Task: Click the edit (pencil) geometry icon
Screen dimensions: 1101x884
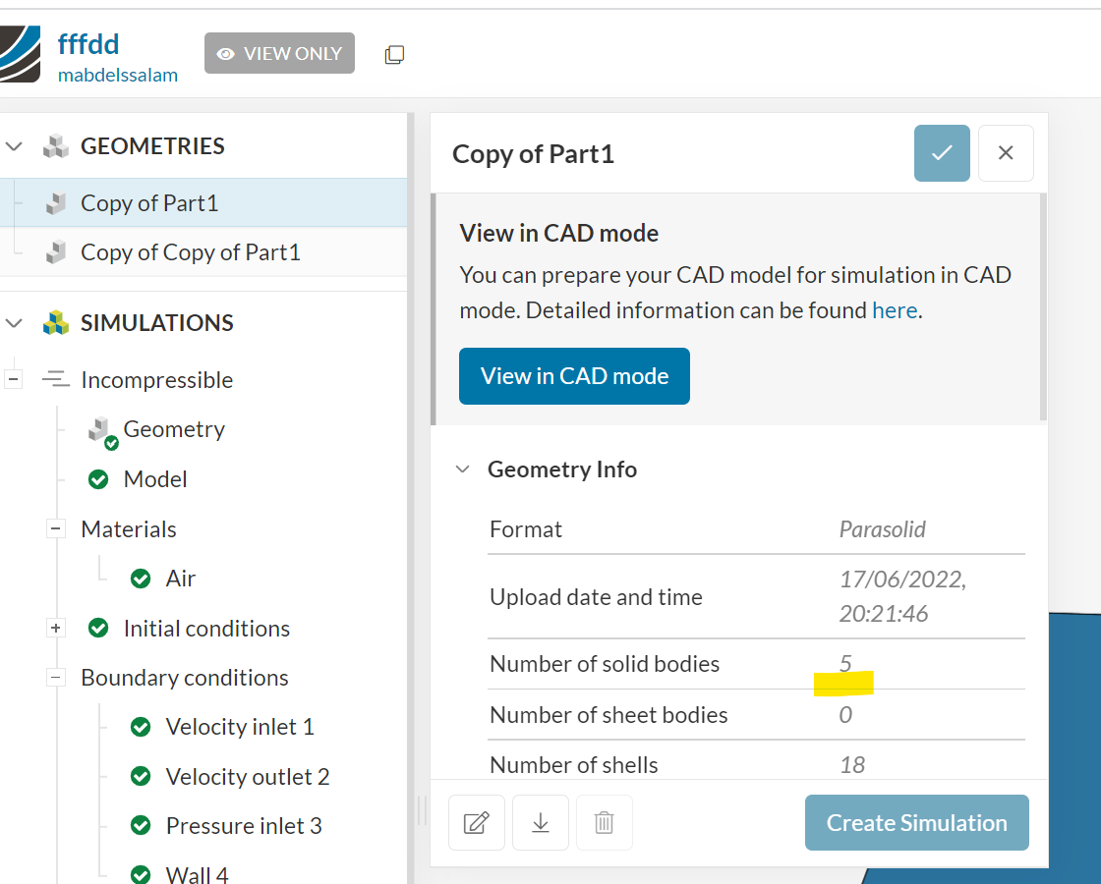Action: (477, 822)
